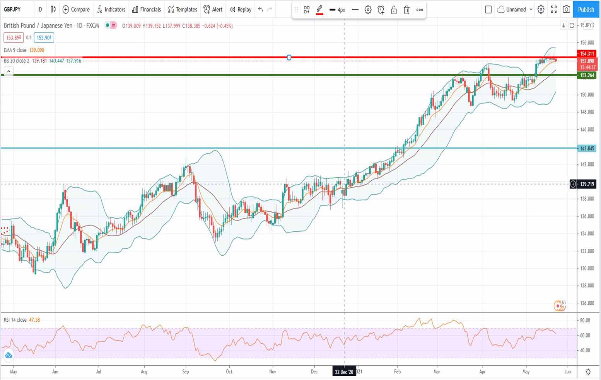
Task: Collapse the indicator legend with chevron
Action: click(9, 71)
